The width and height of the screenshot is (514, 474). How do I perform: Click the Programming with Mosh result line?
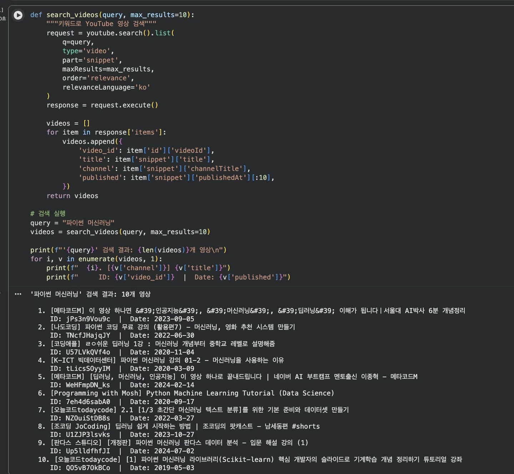[x=192, y=393]
